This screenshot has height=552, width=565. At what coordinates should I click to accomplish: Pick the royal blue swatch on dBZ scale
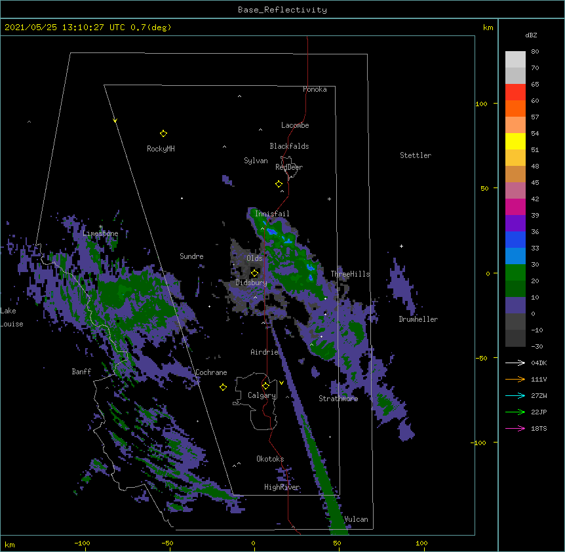[515, 239]
